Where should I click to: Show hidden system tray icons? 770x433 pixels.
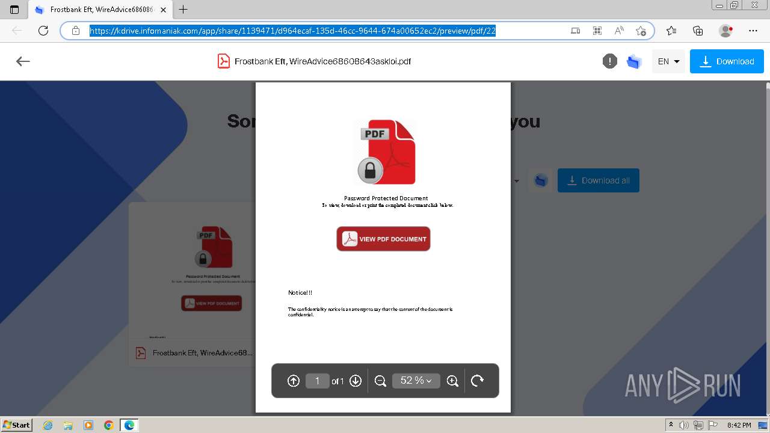tap(671, 425)
